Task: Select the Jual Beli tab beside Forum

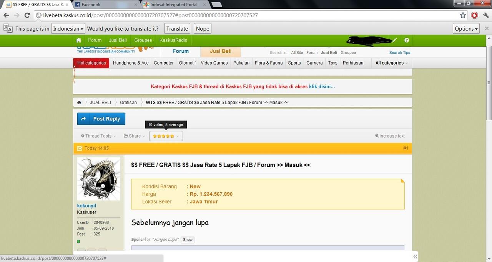Action: (221, 51)
